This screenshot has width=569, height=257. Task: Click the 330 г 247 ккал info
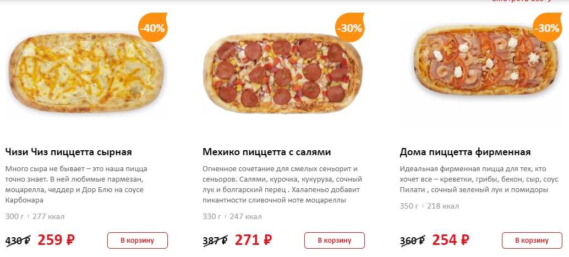click(x=232, y=217)
